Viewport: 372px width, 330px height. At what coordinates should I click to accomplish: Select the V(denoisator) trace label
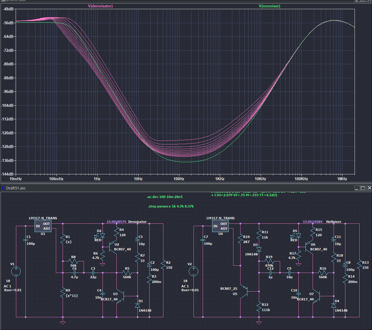tap(100, 6)
